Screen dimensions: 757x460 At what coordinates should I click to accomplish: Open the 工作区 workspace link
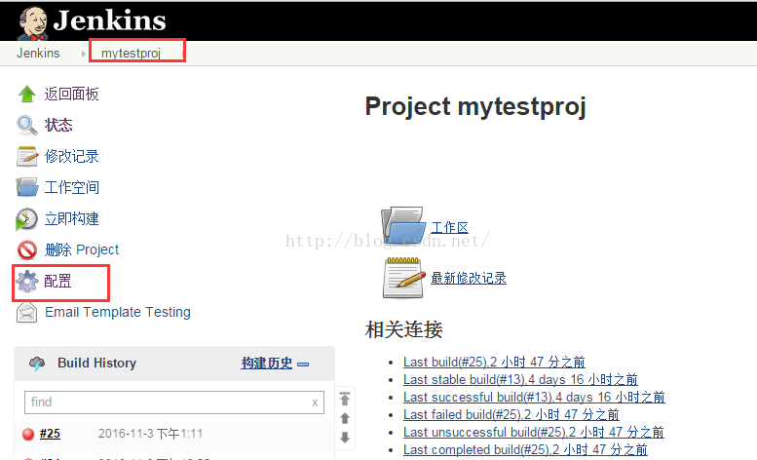coord(449,227)
